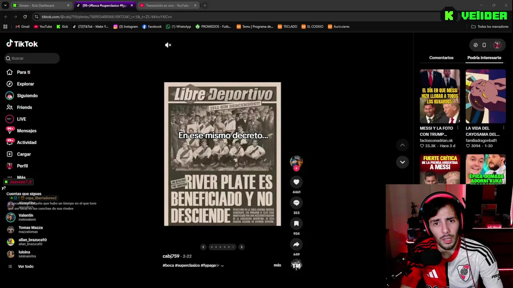The image size is (513, 288).
Task: Go to the next photo slide
Action: click(241, 247)
